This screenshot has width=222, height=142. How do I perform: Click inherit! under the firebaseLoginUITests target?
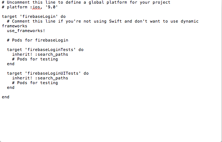pos(22,78)
